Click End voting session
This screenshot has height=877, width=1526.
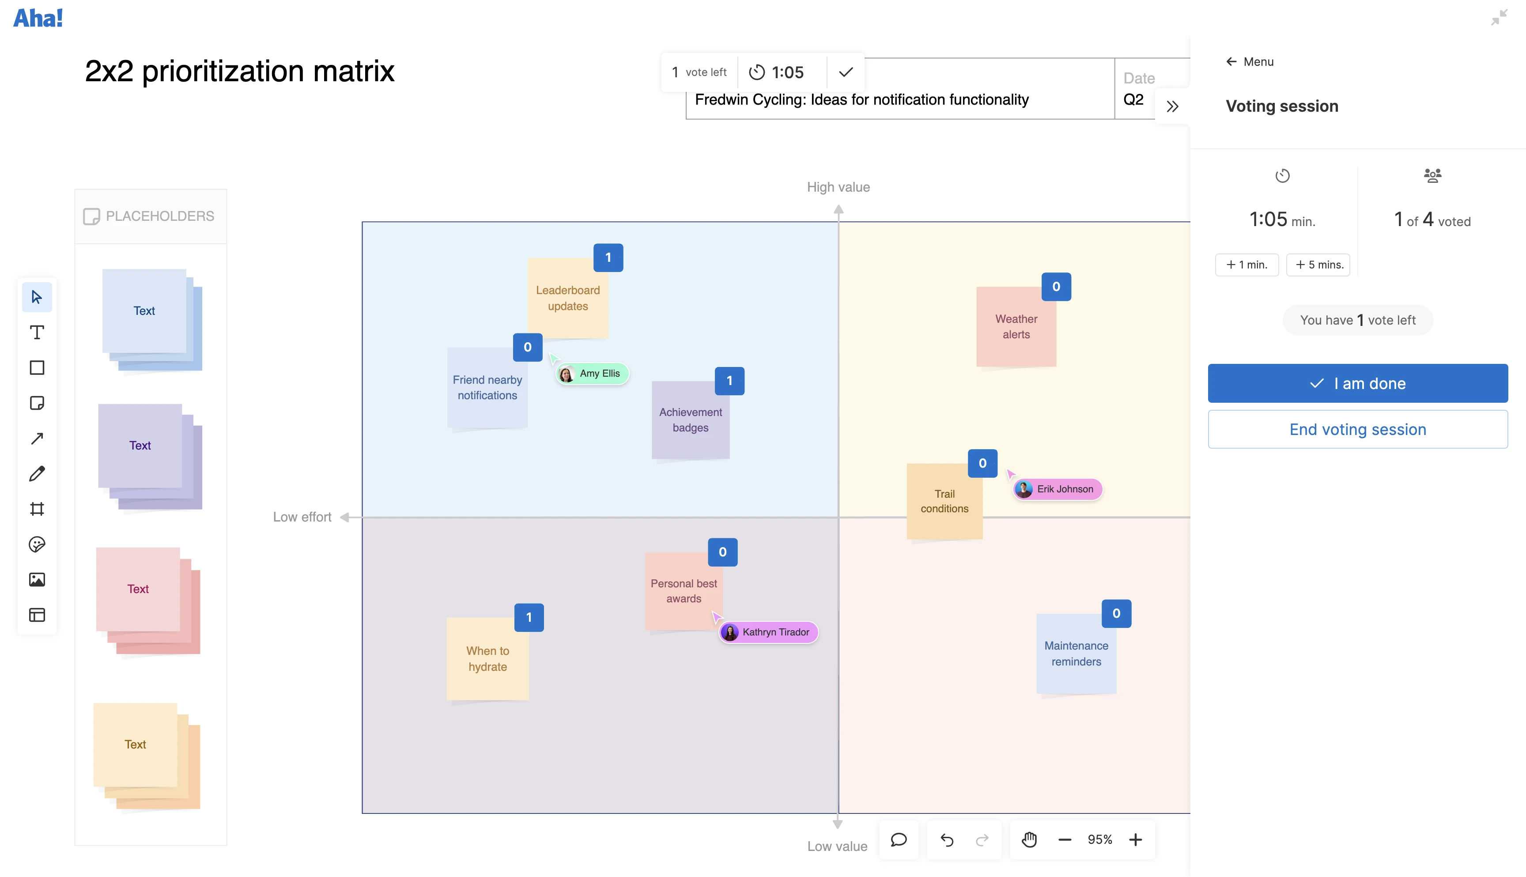pos(1357,429)
